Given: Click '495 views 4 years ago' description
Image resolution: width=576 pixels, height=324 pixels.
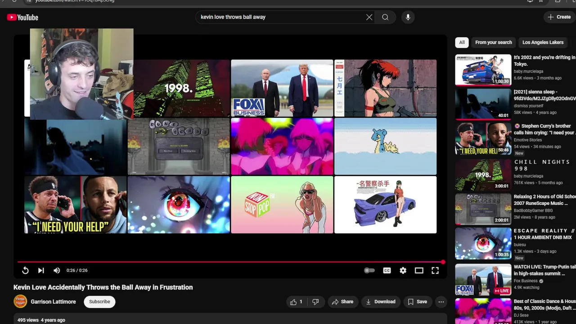Looking at the screenshot, I should pyautogui.click(x=41, y=320).
